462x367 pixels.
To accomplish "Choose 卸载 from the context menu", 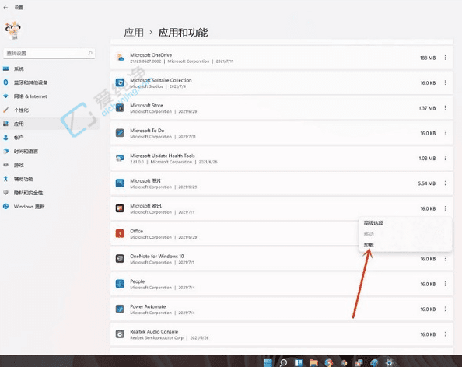I will pyautogui.click(x=369, y=245).
